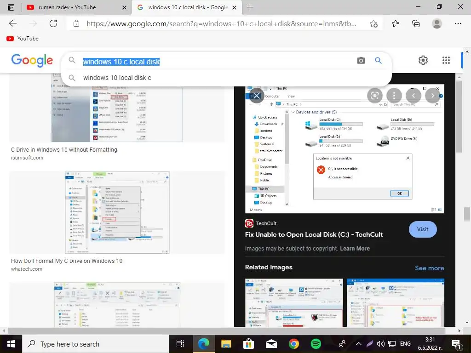Open Google Settings gear icon

coord(423,60)
